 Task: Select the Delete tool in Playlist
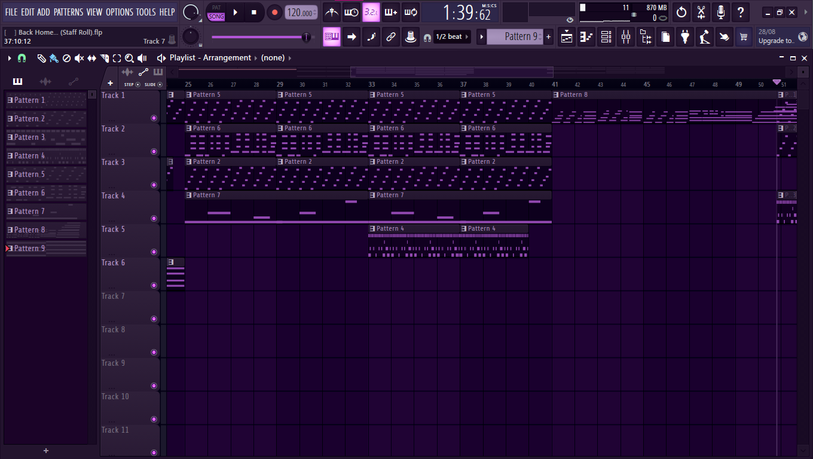(x=66, y=58)
